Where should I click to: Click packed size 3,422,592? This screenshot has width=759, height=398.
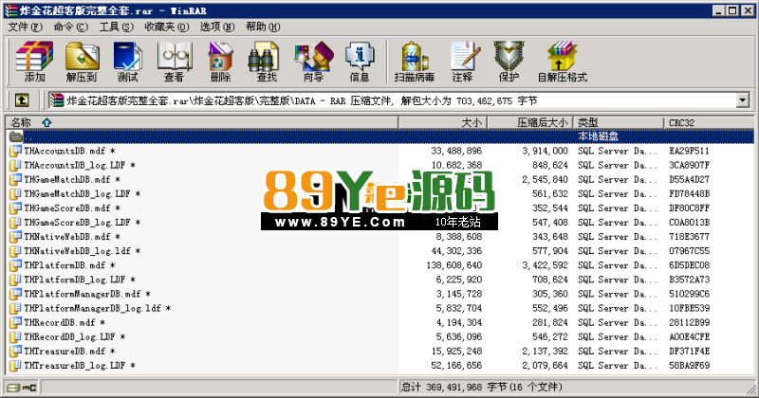(545, 265)
